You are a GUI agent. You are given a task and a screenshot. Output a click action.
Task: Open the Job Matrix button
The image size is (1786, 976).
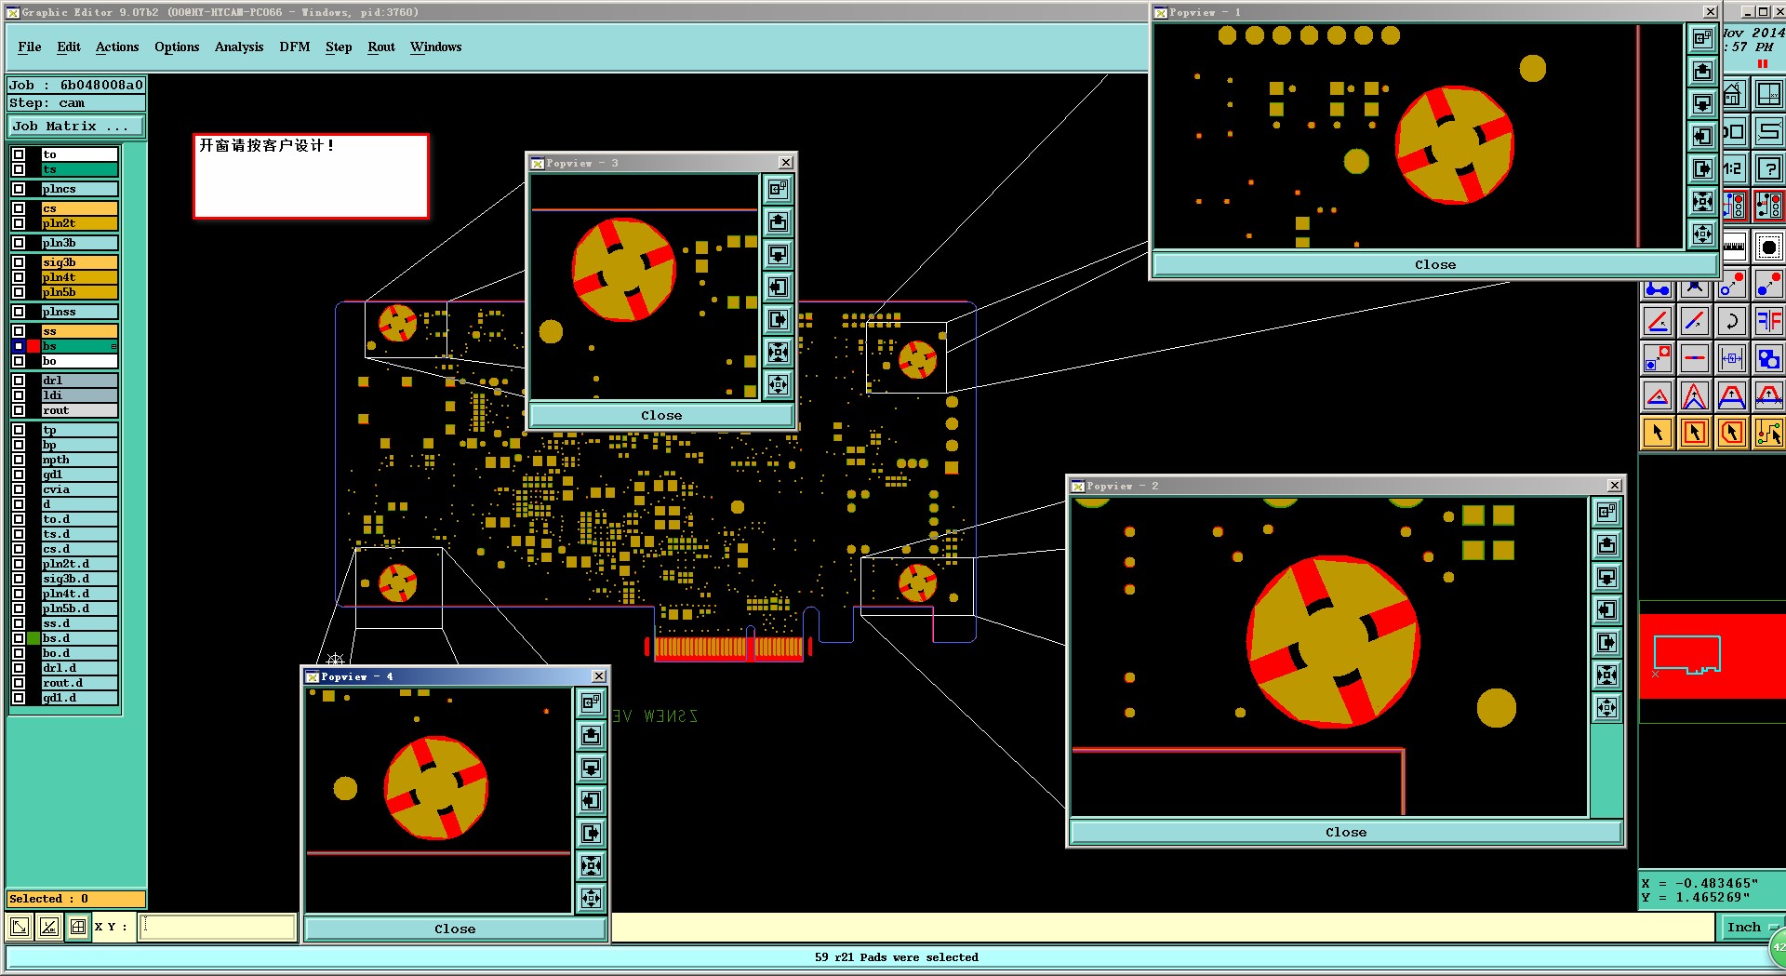coord(76,127)
